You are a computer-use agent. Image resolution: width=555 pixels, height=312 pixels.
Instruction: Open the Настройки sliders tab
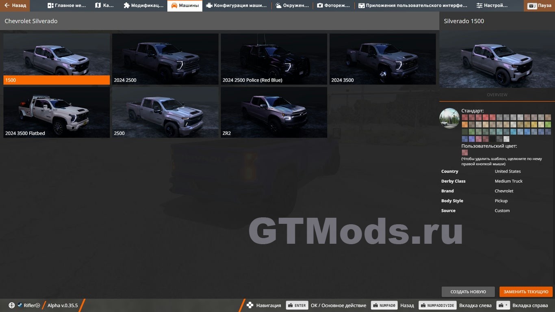(492, 6)
